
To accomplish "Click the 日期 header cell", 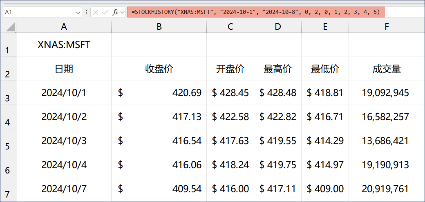I will (64, 69).
